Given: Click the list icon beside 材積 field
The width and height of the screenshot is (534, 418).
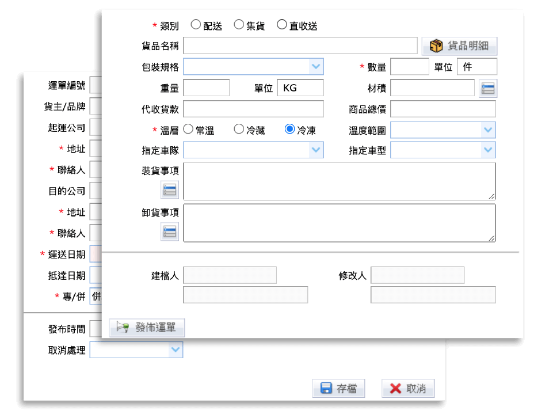Looking at the screenshot, I should 488,88.
